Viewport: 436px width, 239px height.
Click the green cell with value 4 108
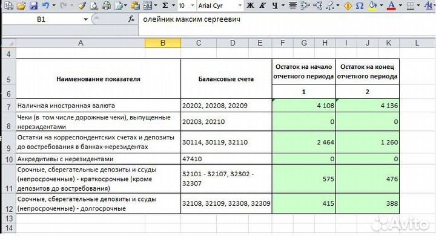(304, 106)
